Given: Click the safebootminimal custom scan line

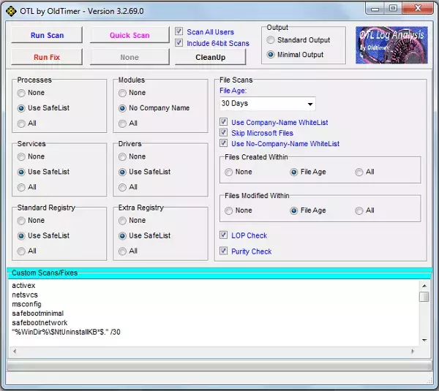Looking at the screenshot, I should (38, 314).
